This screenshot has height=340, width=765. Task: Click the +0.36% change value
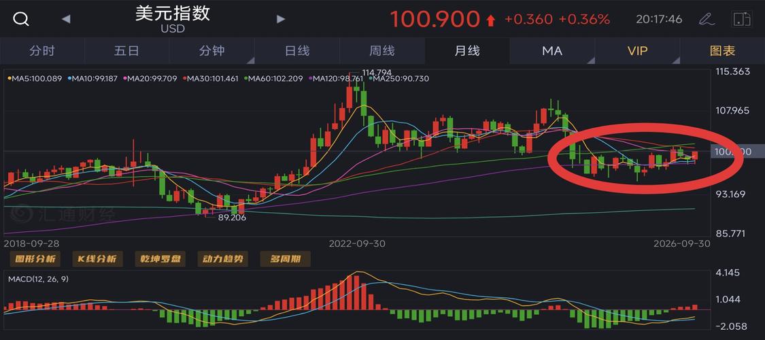click(x=584, y=20)
